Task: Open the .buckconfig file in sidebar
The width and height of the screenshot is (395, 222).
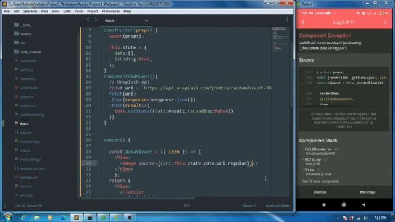Action: (28, 61)
